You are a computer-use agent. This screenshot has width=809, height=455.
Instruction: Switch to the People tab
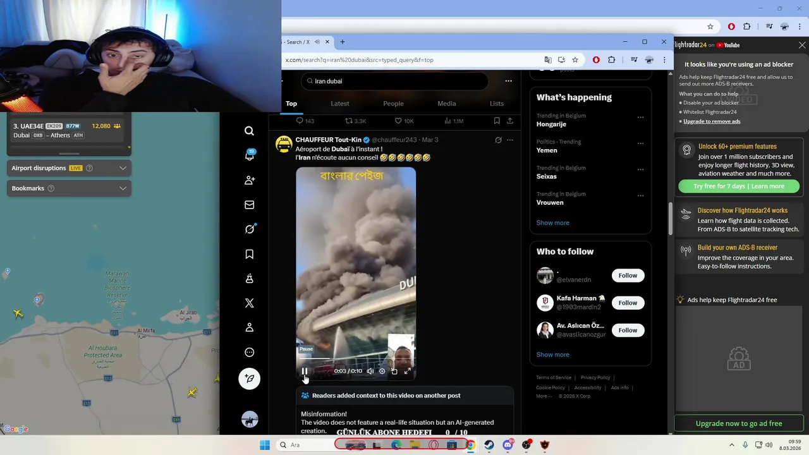click(393, 104)
